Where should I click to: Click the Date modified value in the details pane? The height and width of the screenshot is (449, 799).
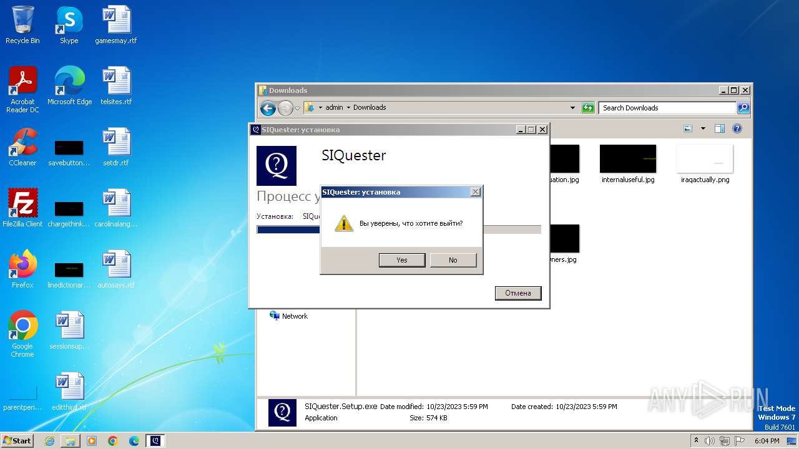click(457, 407)
